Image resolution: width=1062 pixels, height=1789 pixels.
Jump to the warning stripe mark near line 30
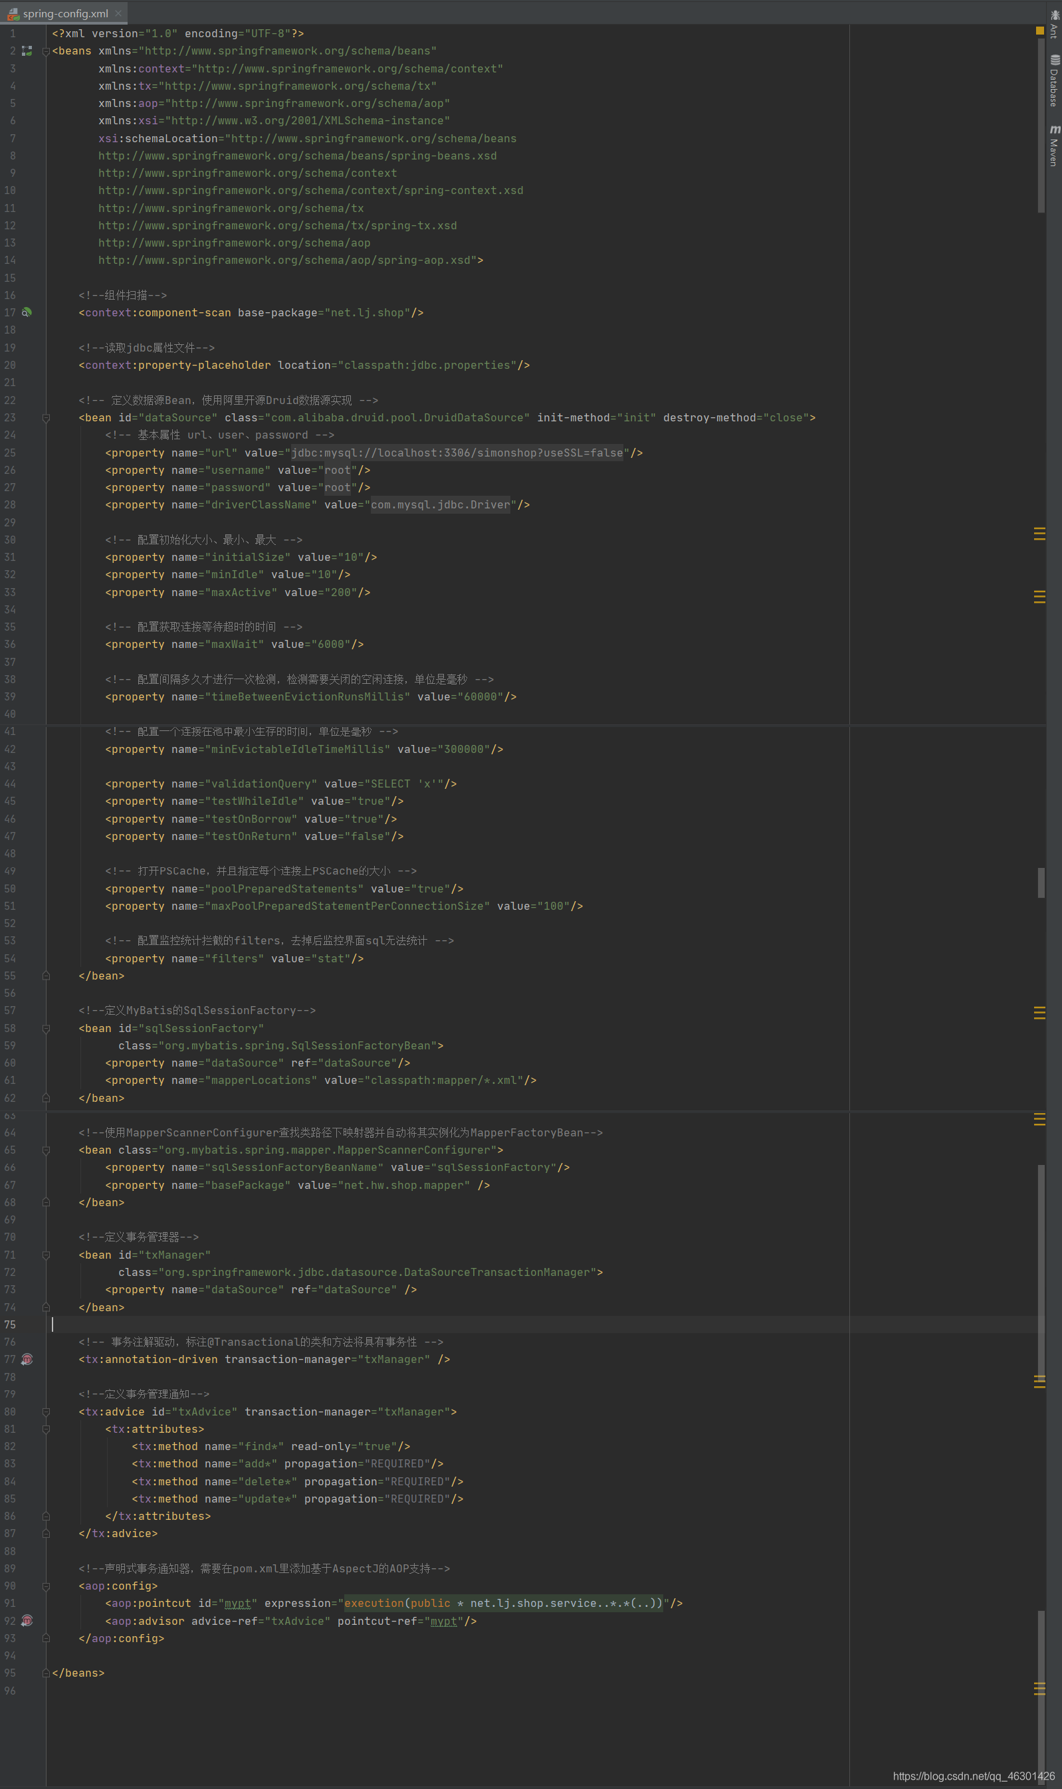tap(1040, 534)
